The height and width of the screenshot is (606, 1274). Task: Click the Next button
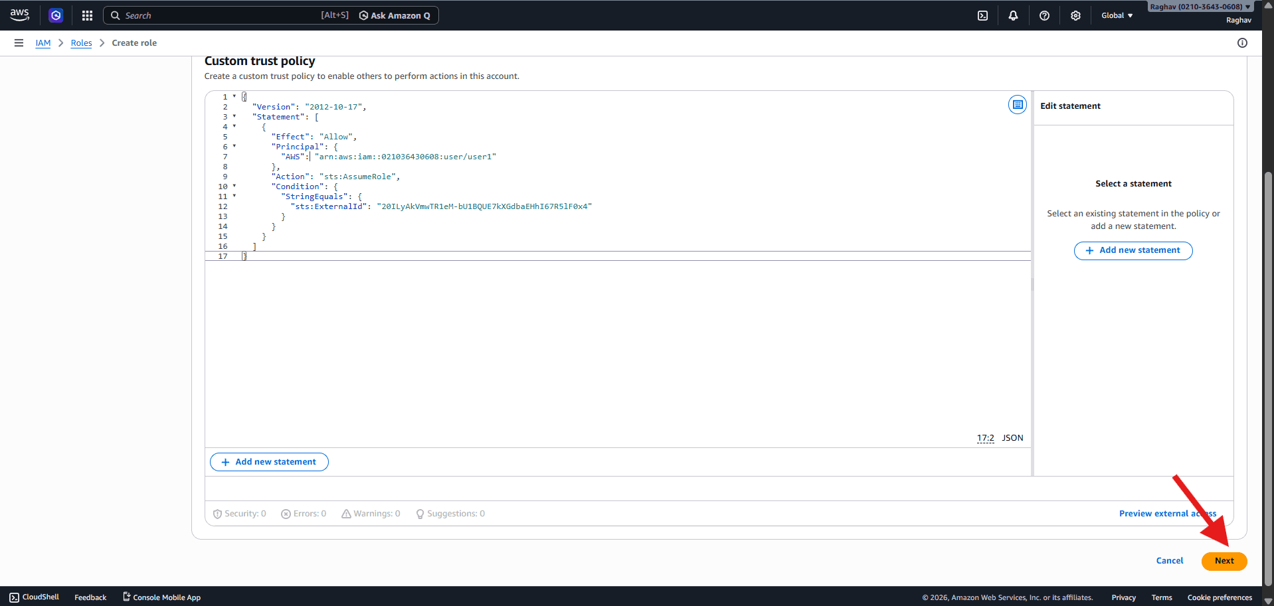(x=1224, y=561)
